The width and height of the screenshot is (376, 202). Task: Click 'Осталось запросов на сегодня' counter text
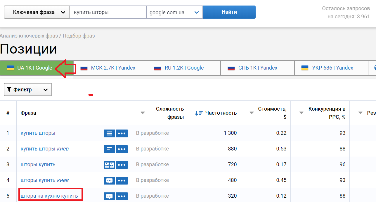coord(346,13)
